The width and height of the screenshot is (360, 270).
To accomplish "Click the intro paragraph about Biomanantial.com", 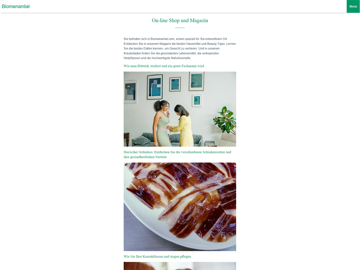I will (x=180, y=49).
